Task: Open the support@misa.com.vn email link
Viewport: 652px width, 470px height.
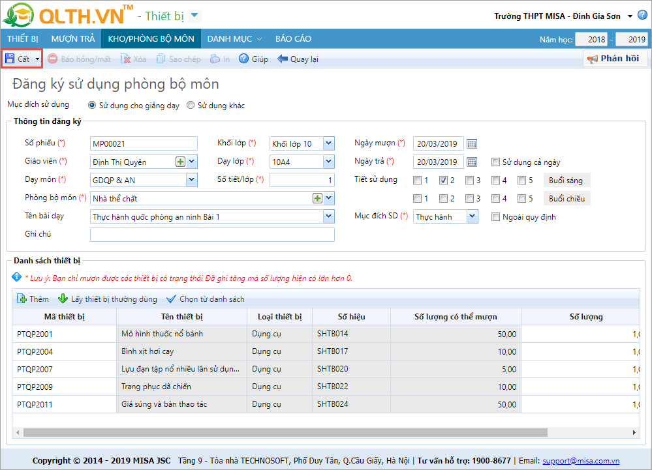Action: point(581,460)
